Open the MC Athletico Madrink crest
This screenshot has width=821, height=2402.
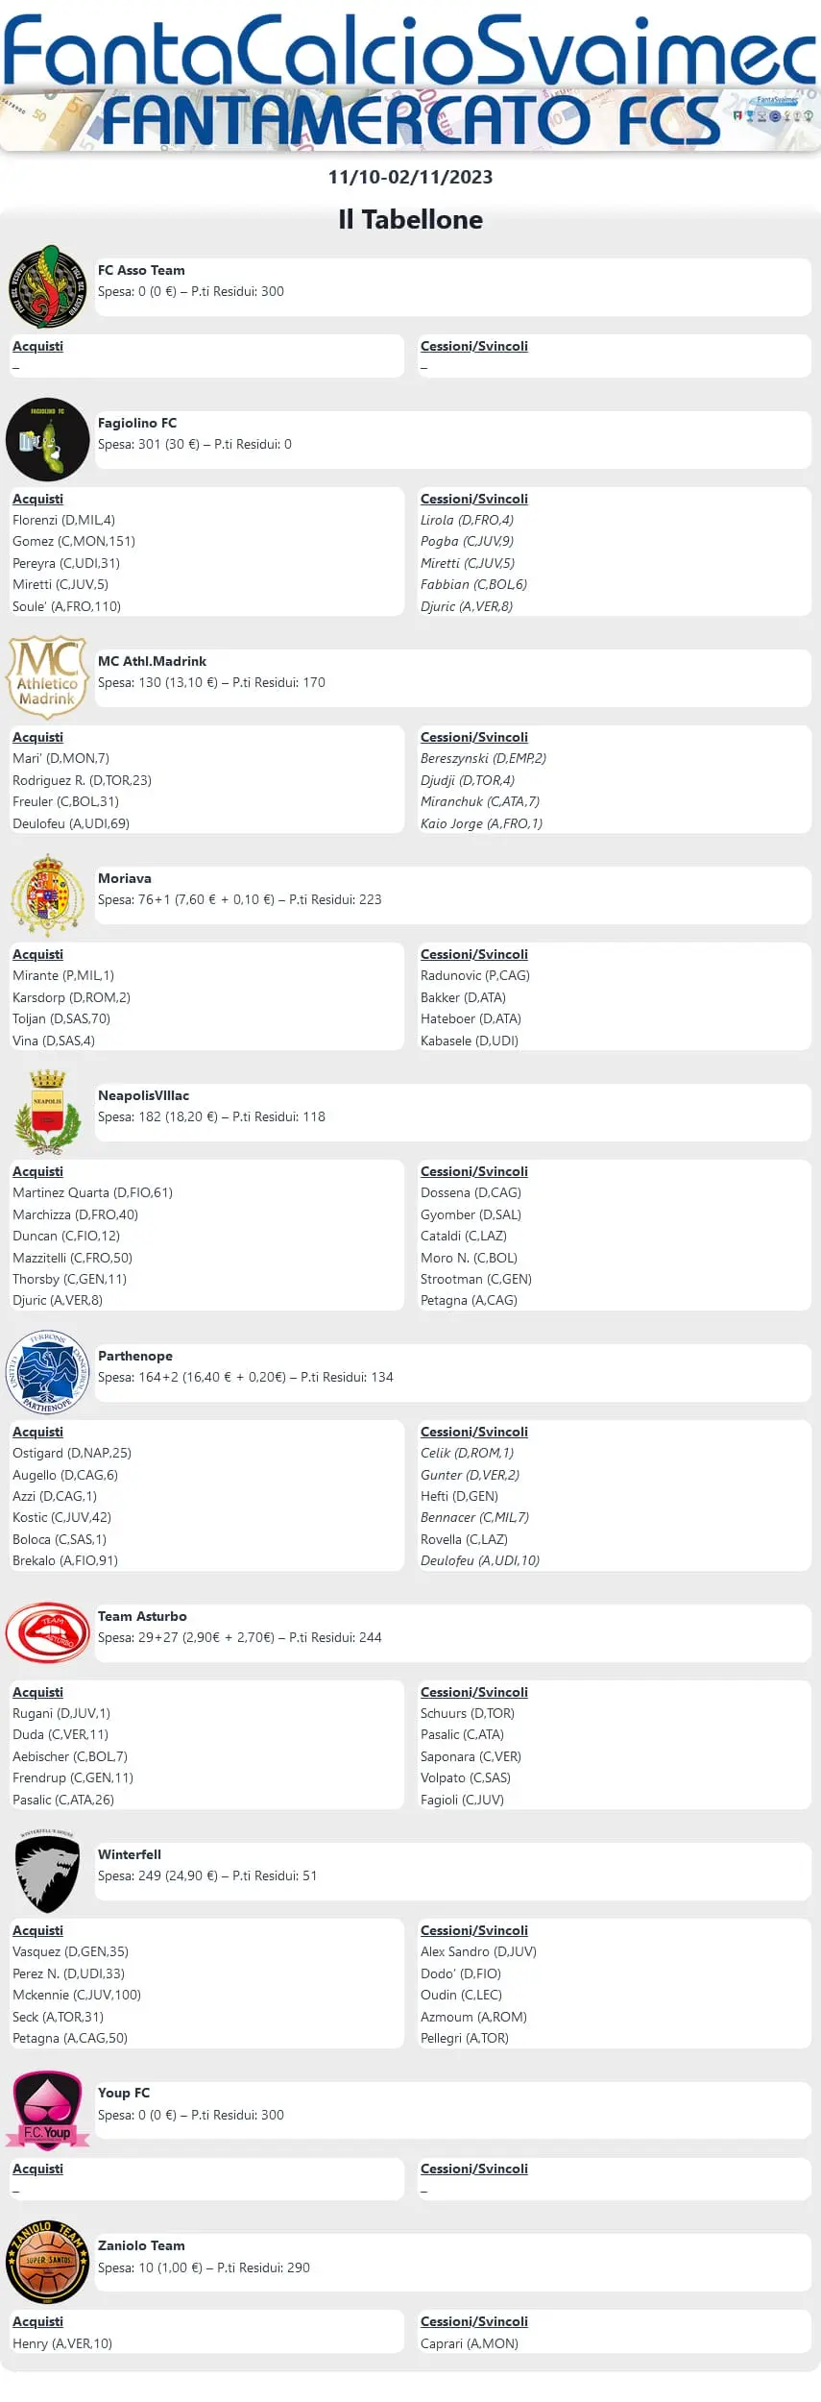pos(47,676)
